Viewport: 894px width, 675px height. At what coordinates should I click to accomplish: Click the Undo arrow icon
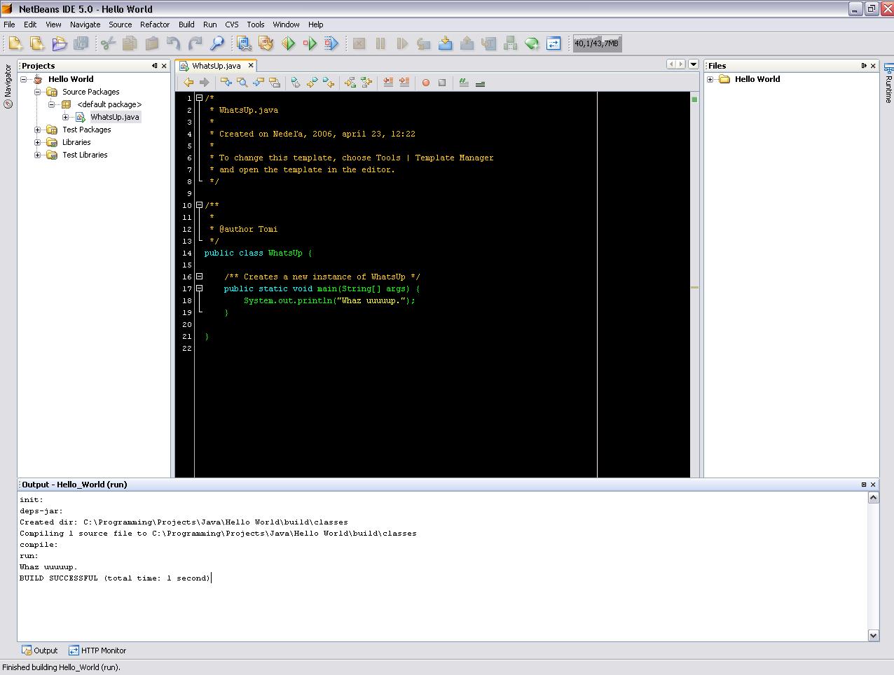pos(173,43)
